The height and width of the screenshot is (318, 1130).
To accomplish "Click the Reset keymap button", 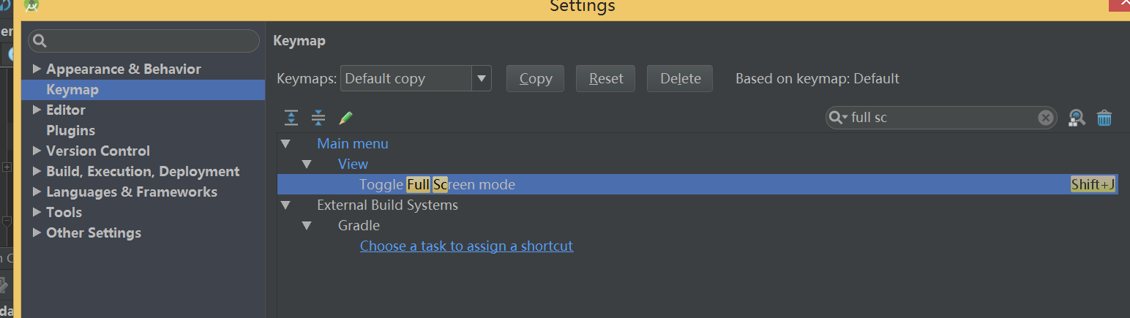I will pyautogui.click(x=605, y=78).
